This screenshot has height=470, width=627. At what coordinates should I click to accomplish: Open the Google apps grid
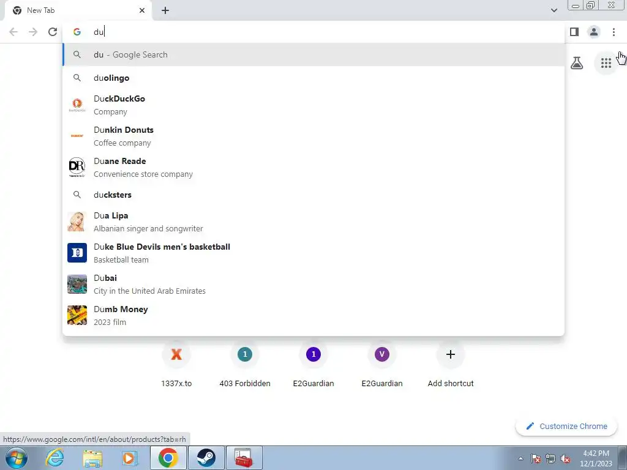click(x=606, y=63)
